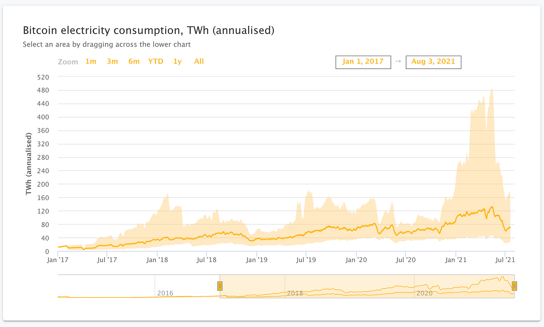
Task: Click the Zoom label
Action: pos(68,62)
